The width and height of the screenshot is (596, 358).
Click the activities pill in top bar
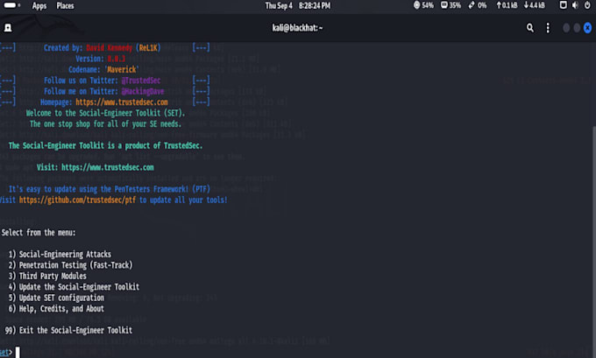[11, 5]
